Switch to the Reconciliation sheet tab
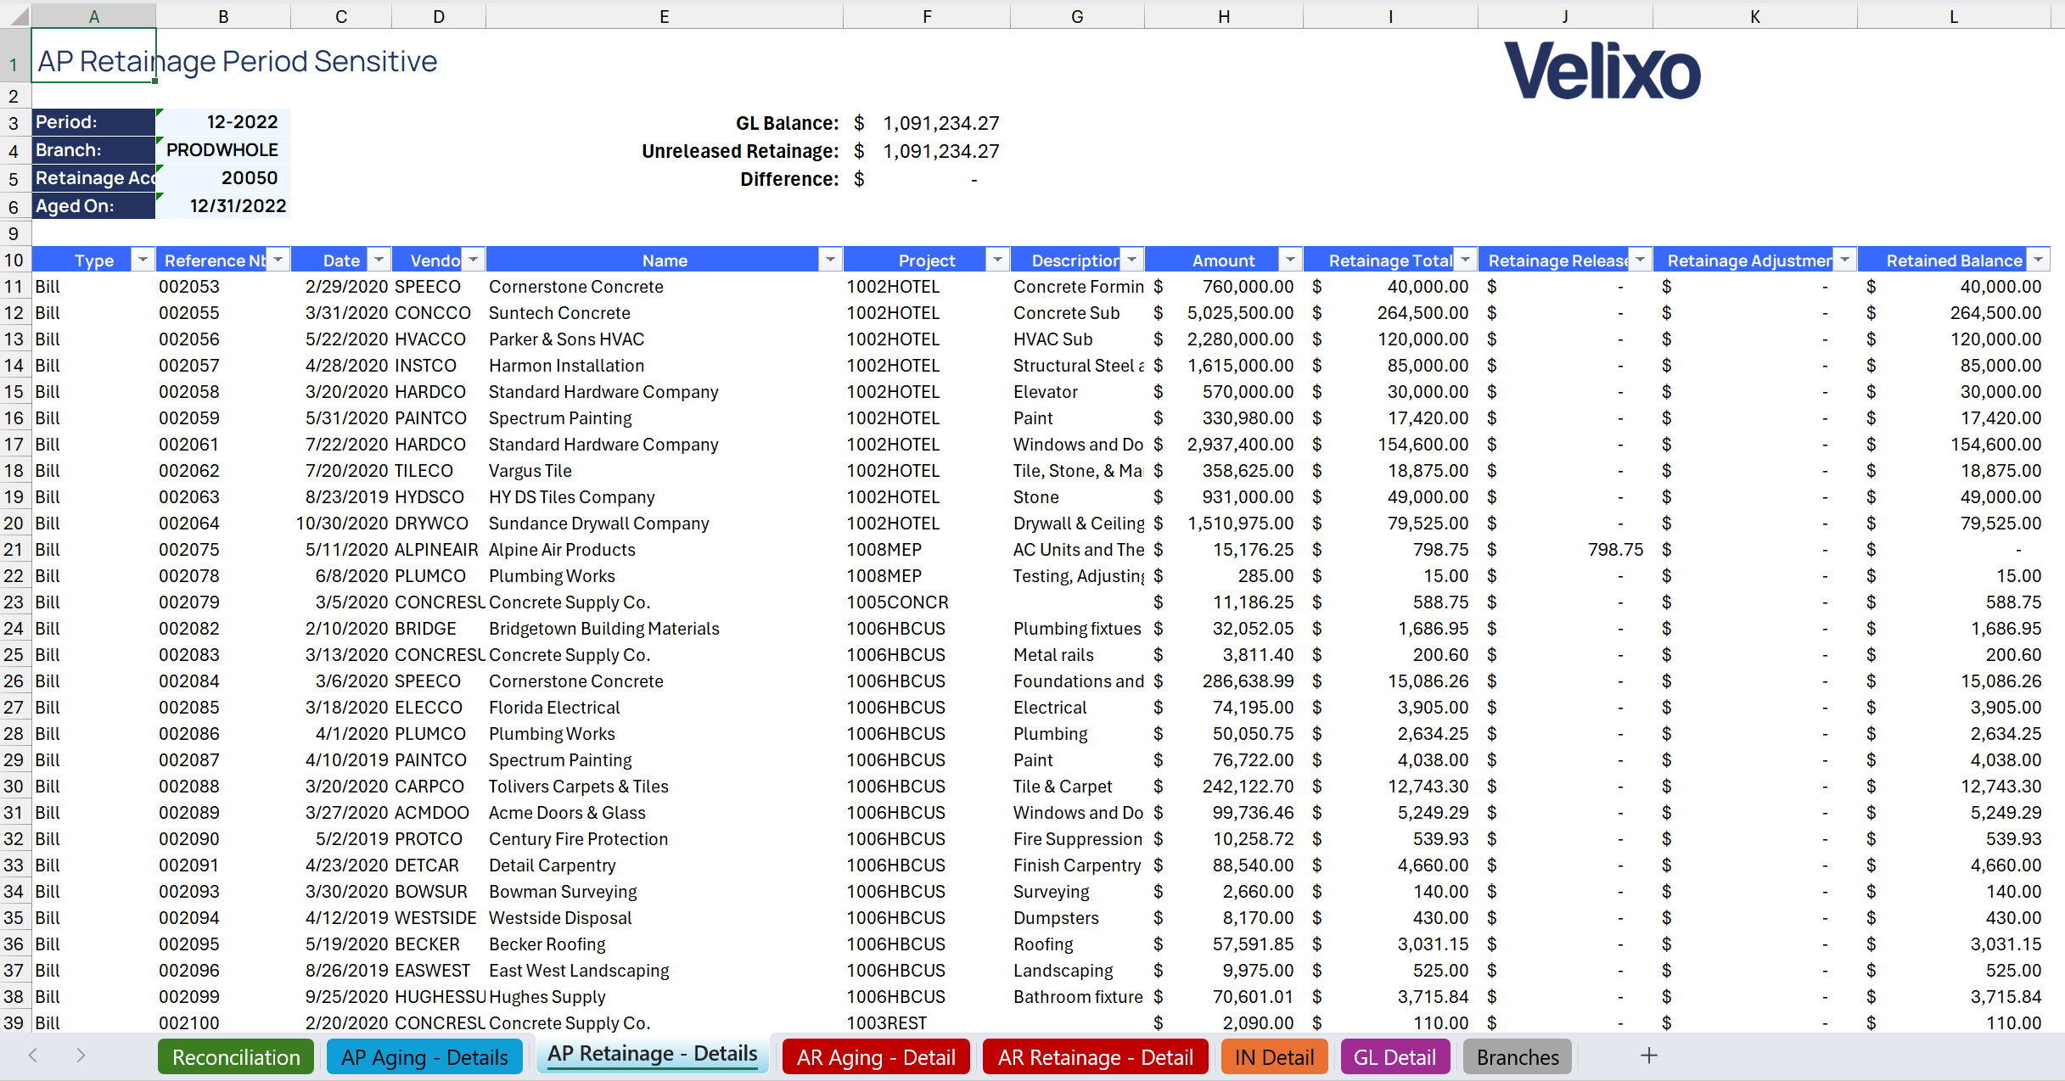The height and width of the screenshot is (1081, 2065). (236, 1057)
